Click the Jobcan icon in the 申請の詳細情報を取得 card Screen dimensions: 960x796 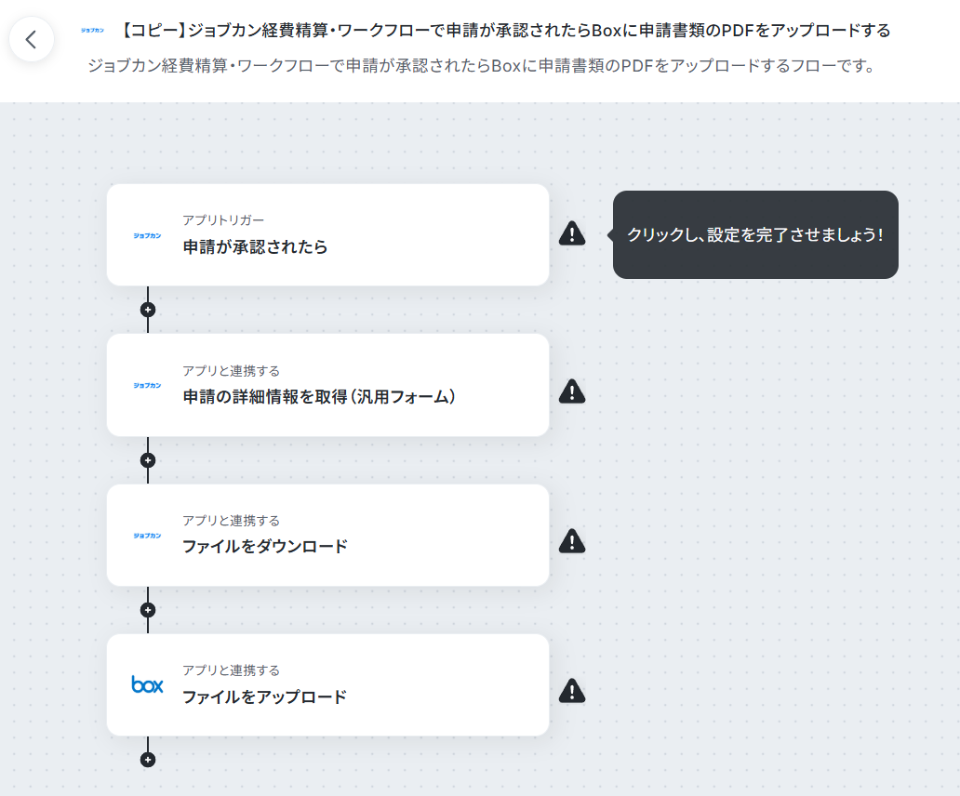click(x=148, y=386)
